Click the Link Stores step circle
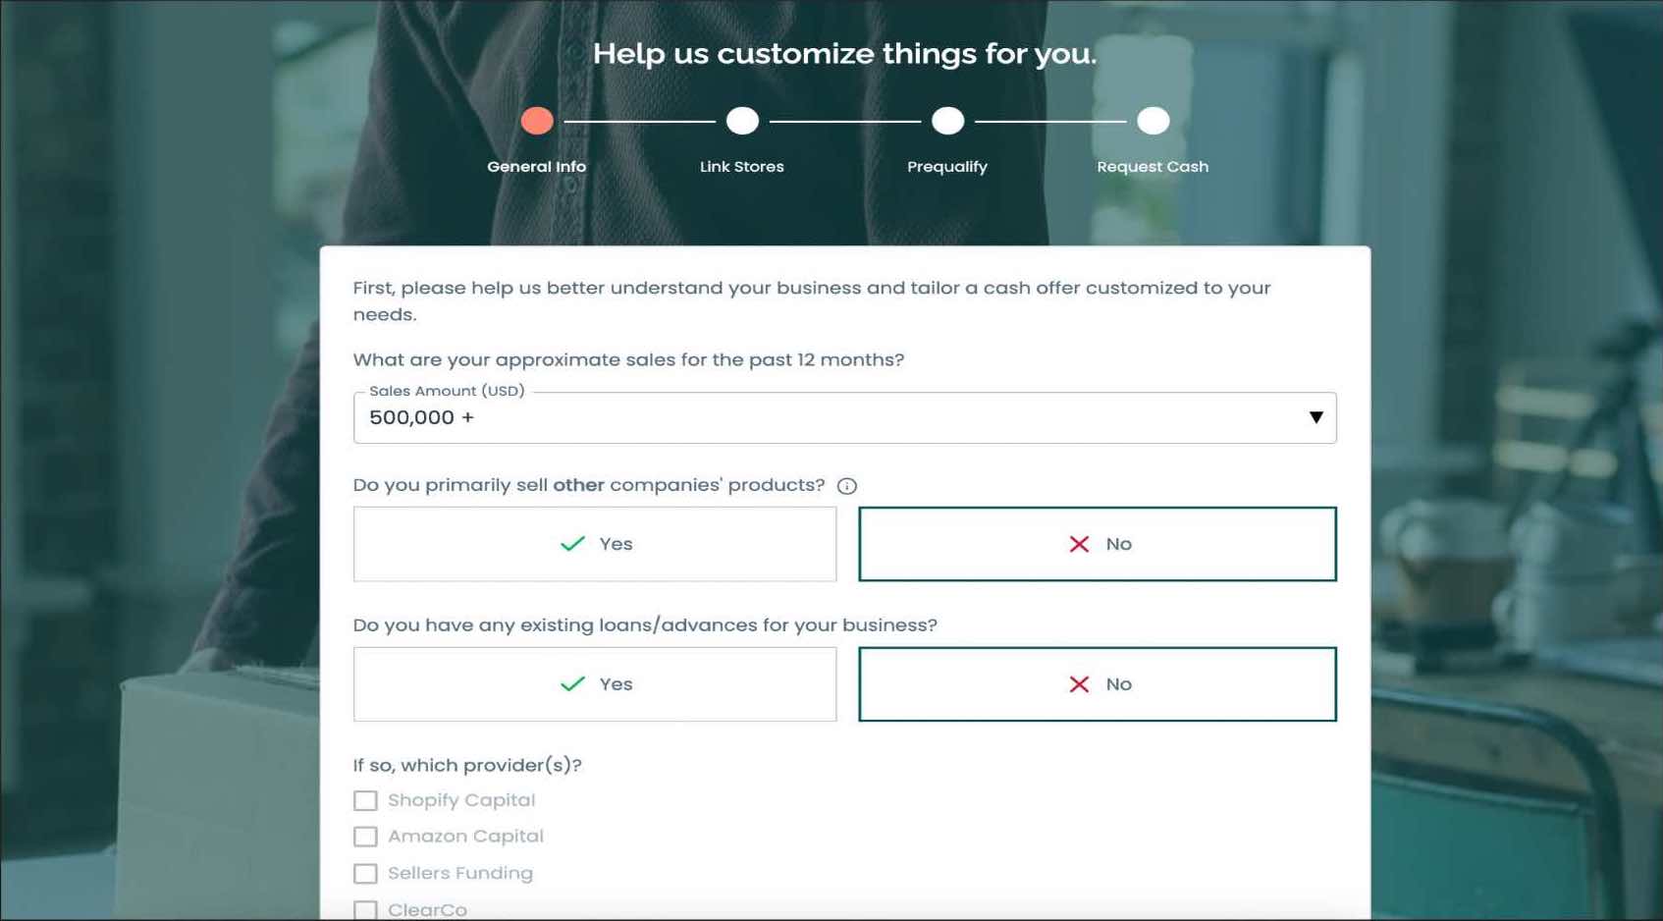This screenshot has height=921, width=1663. [742, 121]
